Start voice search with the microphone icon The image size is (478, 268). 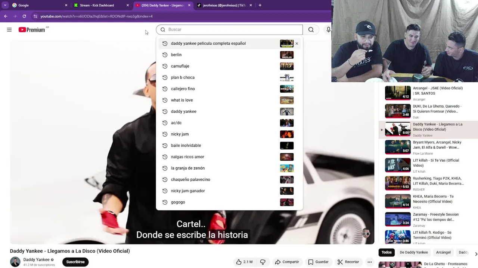click(x=328, y=30)
